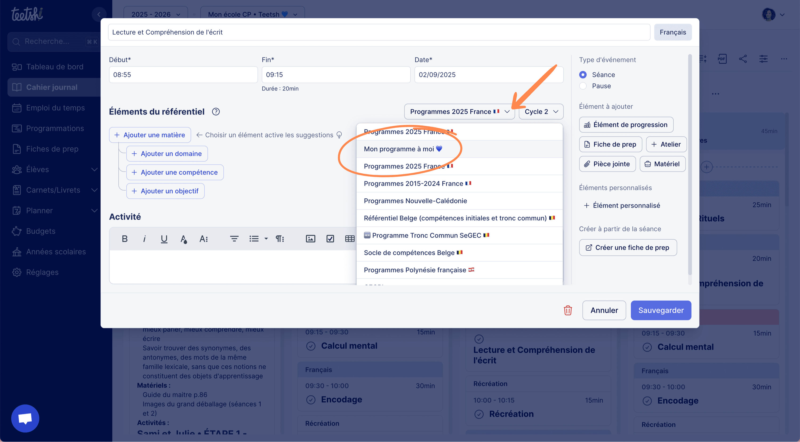
Task: Choose Programme Tronc Commun SeGEC
Action: click(x=459, y=235)
